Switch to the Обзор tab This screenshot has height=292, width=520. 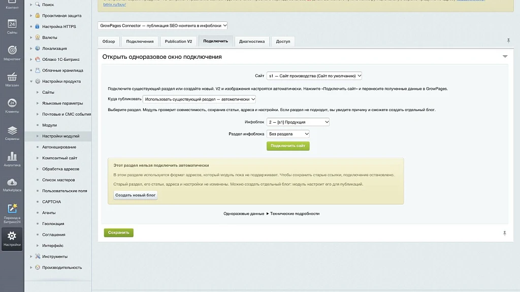109,42
